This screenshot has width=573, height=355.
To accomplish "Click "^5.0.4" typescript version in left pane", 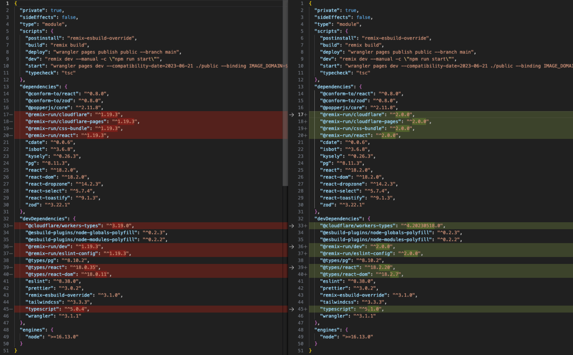I will pyautogui.click(x=77, y=309).
